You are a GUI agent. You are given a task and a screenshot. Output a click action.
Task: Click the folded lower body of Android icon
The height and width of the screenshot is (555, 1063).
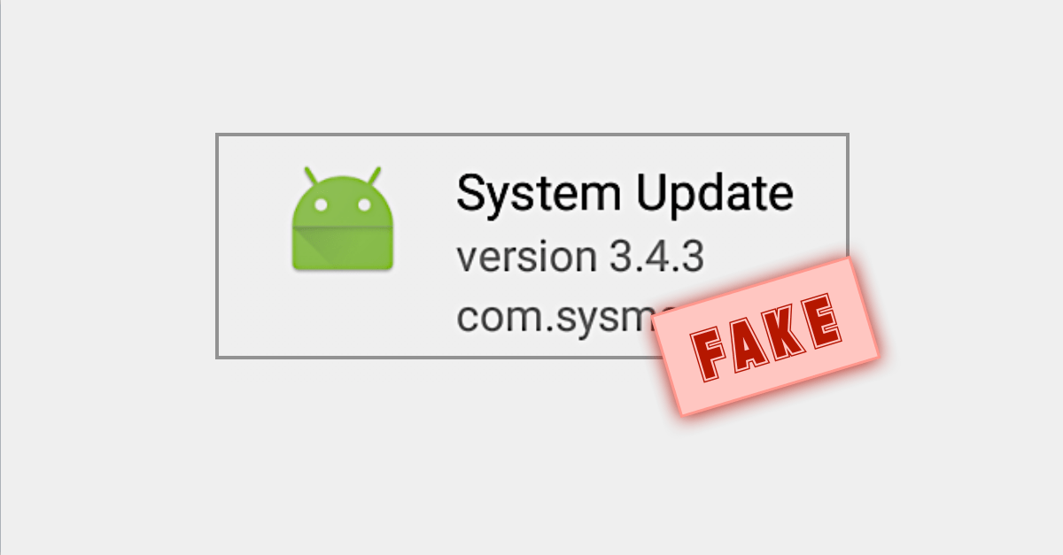[x=342, y=248]
